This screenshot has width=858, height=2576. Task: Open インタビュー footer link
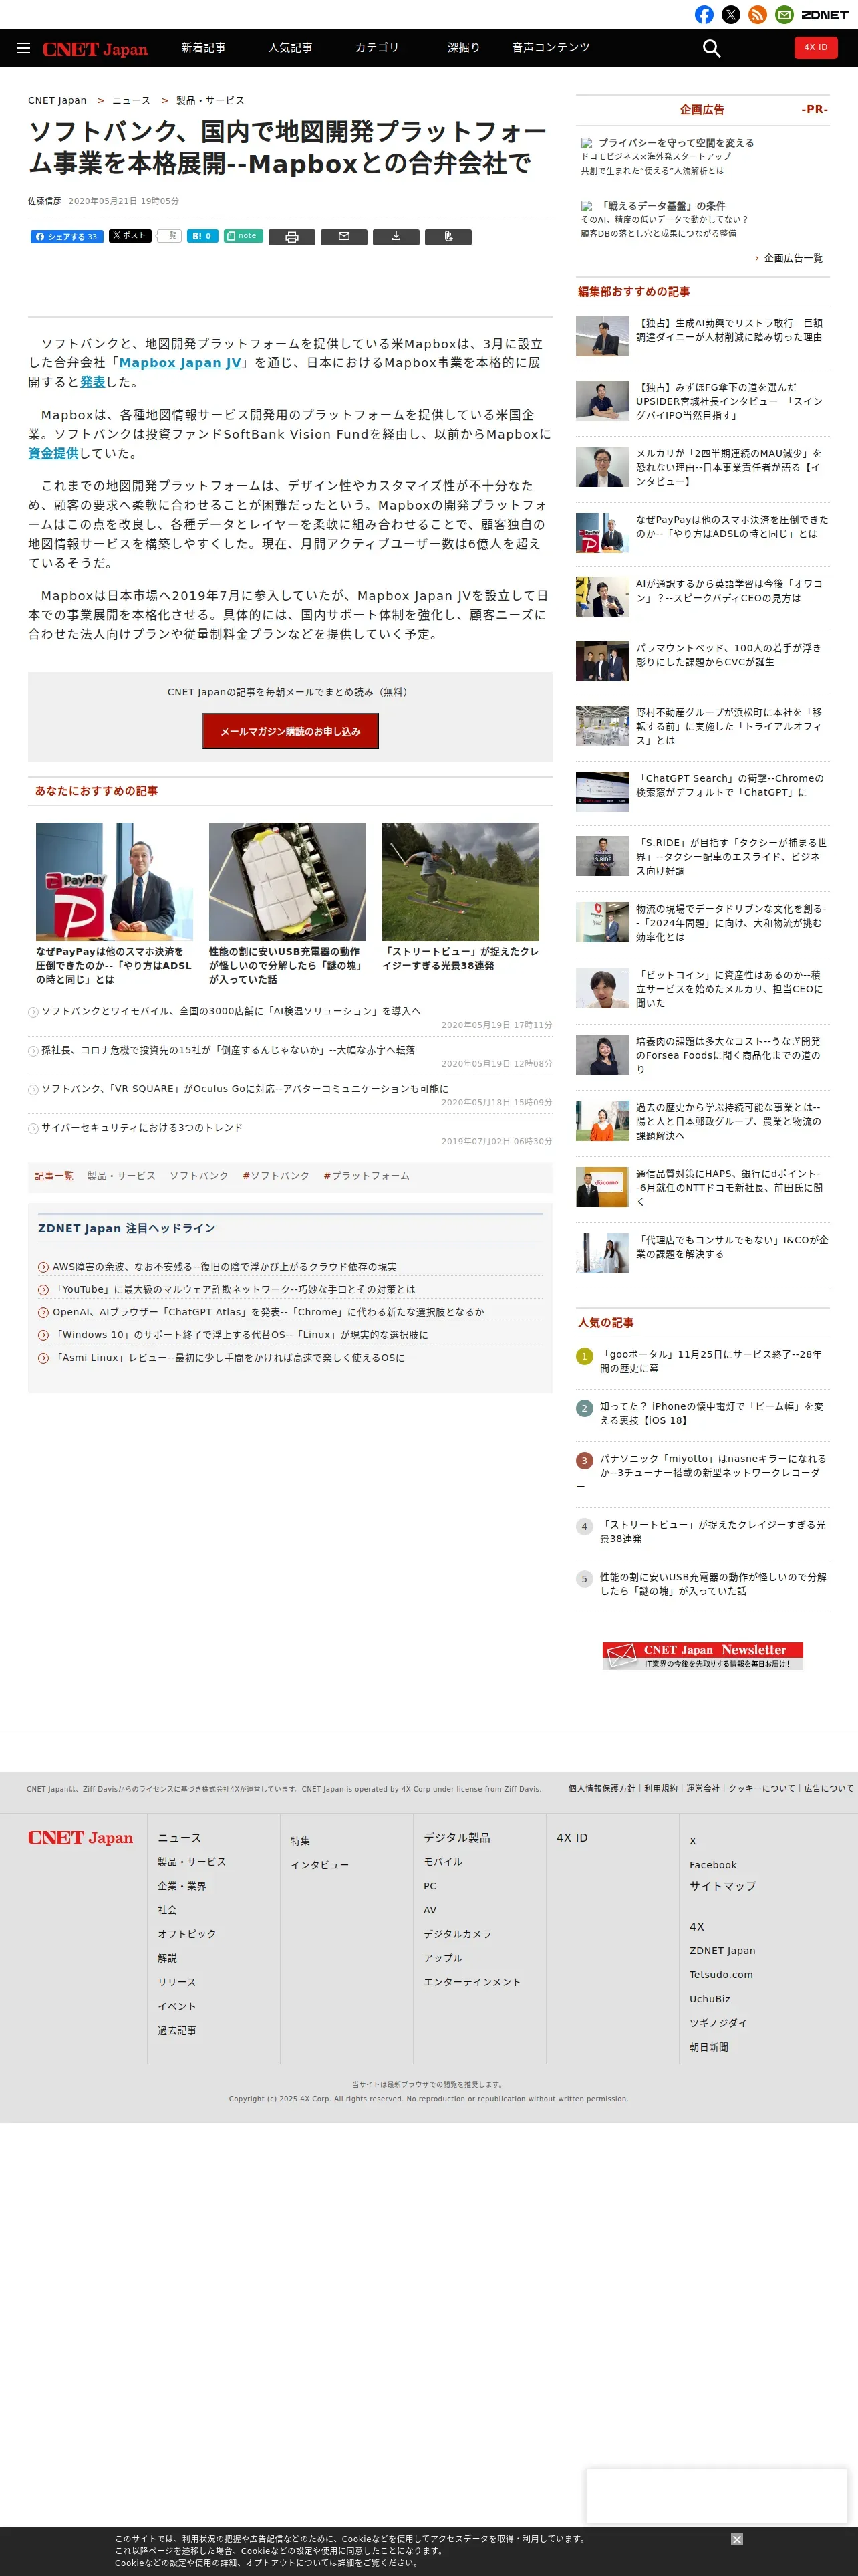tap(319, 1866)
